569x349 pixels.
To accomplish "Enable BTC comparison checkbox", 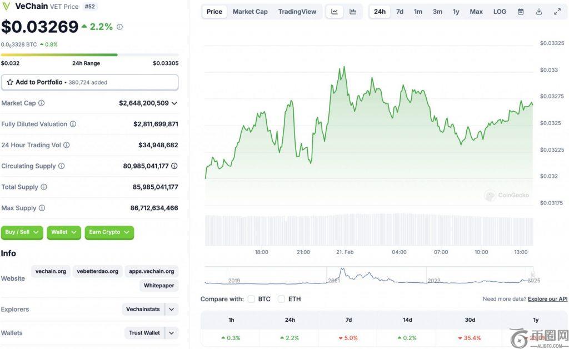I will [x=251, y=299].
